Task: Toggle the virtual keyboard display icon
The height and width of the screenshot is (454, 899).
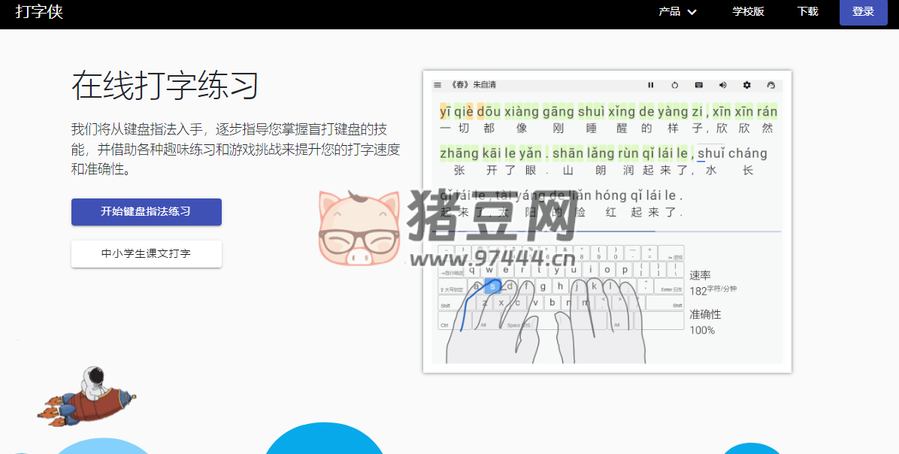Action: point(698,85)
